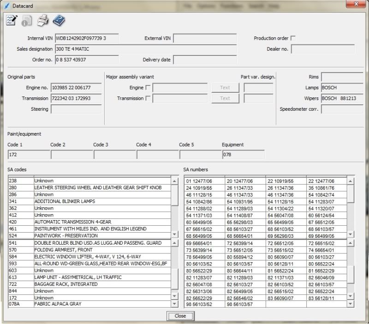Select SA number 69 56654/01
This screenshot has height=324, width=369.
tap(204, 243)
